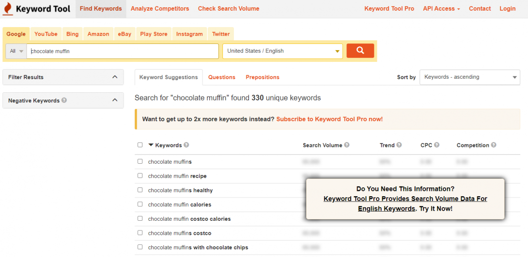Collapse the Negative Keywords panel

115,100
